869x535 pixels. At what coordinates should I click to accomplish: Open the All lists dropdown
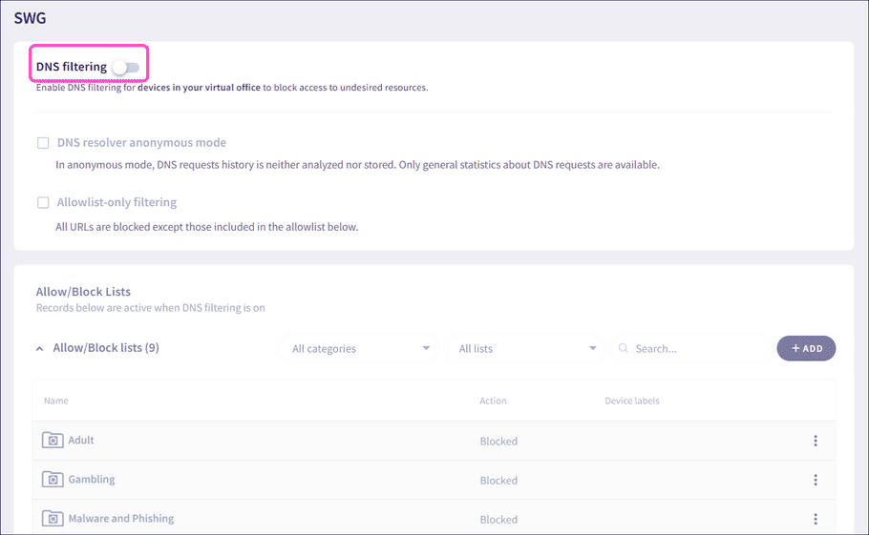point(524,348)
